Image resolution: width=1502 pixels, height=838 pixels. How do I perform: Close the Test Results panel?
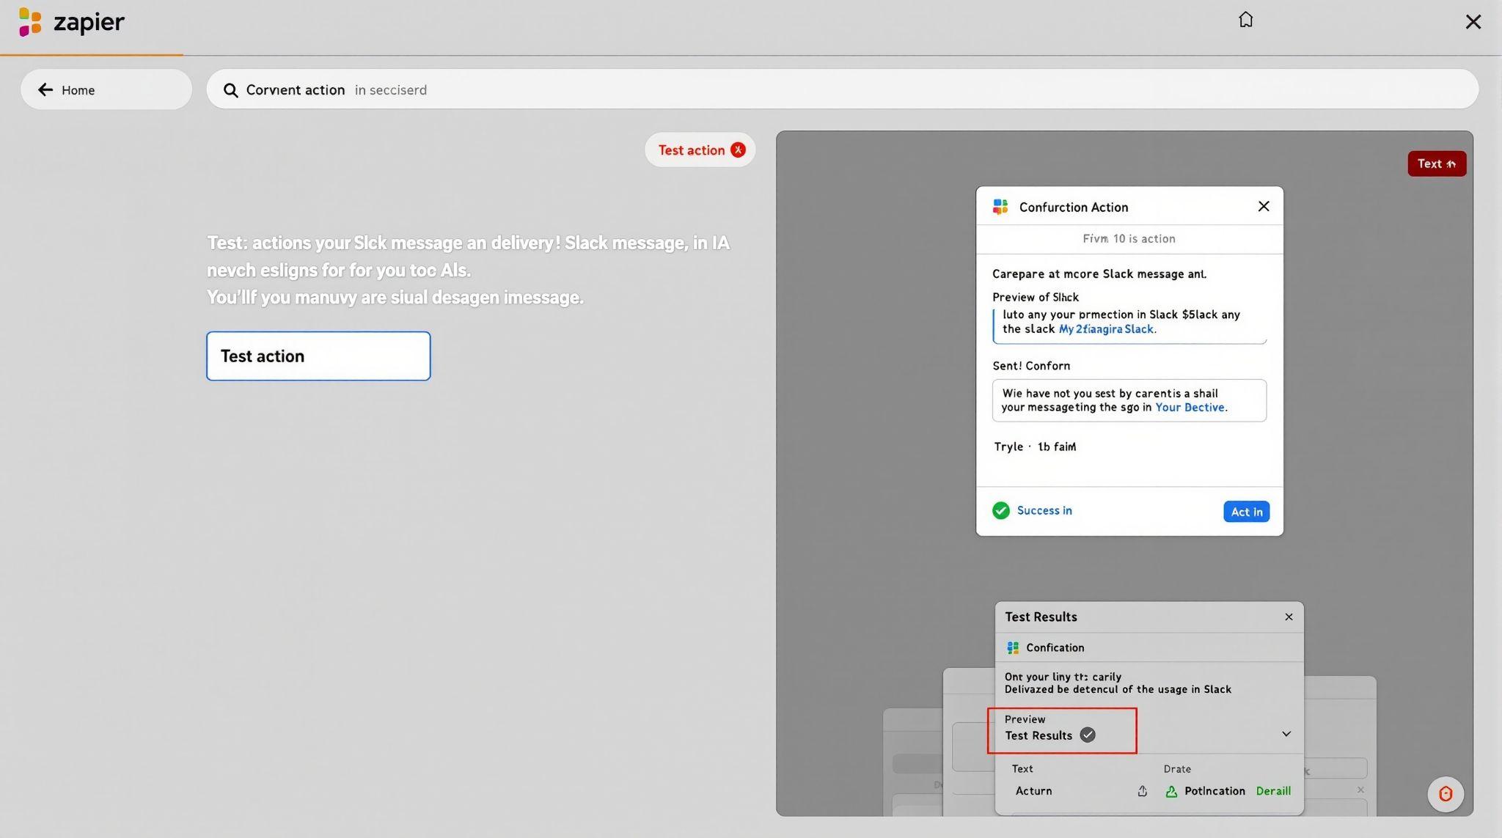pos(1289,617)
